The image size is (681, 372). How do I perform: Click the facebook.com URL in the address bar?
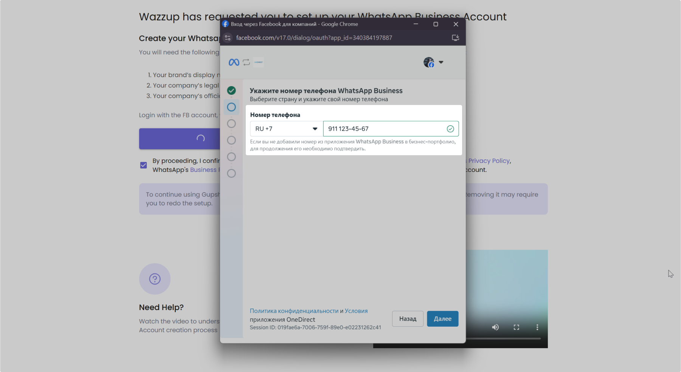click(x=314, y=38)
